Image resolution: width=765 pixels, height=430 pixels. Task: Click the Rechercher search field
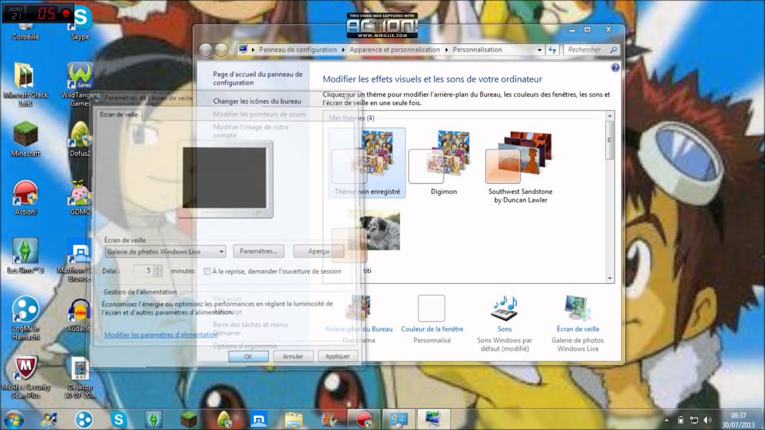[x=592, y=50]
